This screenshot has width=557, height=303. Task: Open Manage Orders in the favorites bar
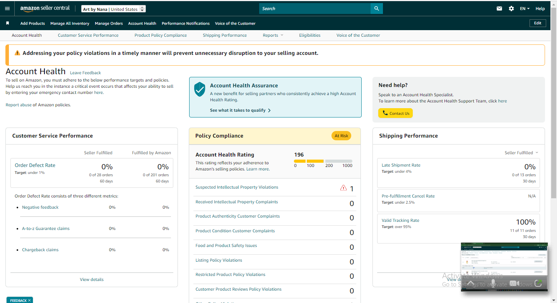click(x=109, y=23)
